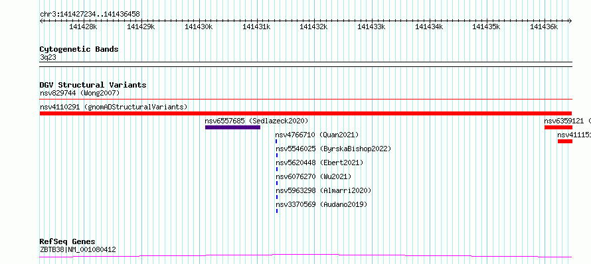
Task: Click the blue nsv5620448 (Ebert2021) marker
Action: pyautogui.click(x=277, y=169)
